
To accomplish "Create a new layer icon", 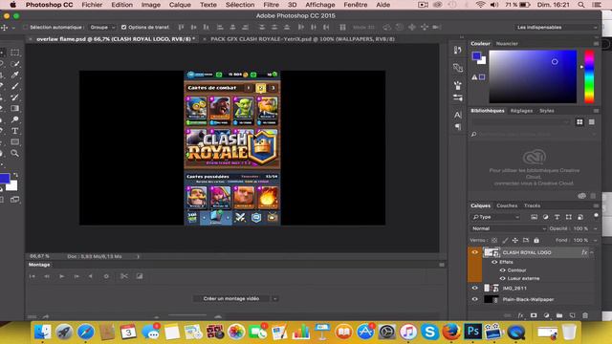I will (572, 315).
